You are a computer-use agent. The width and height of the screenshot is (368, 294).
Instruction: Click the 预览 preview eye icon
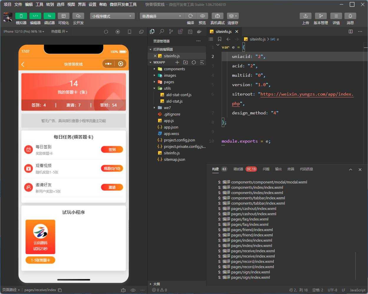(x=203, y=16)
